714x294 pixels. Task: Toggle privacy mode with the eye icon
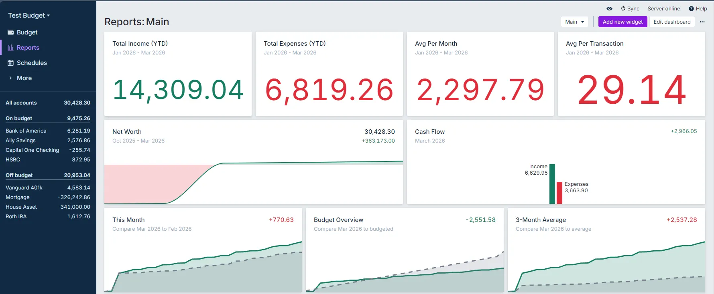point(609,9)
